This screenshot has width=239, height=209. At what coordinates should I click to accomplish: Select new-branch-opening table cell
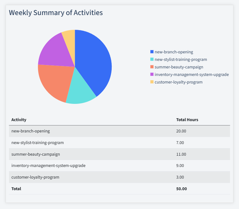tap(91, 131)
